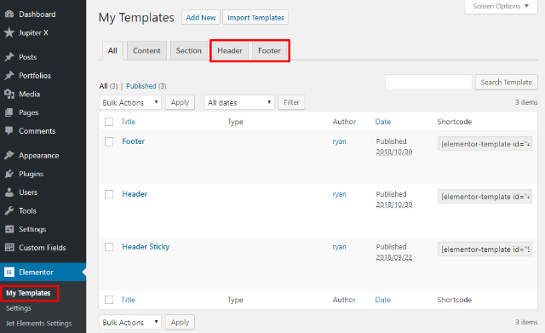Click the bottom Apply button
Viewport: 545px width, 333px height.
pyautogui.click(x=180, y=322)
